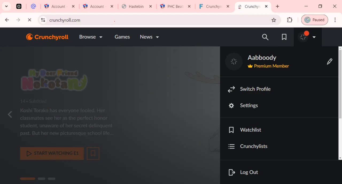Close the active Crunchyroll tab

266,6
